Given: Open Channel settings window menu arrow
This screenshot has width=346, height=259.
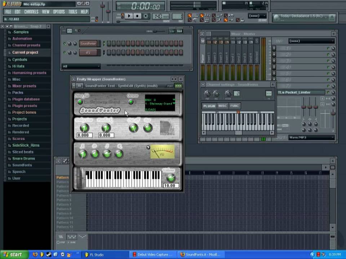Looking at the screenshot, I should 203,85.
